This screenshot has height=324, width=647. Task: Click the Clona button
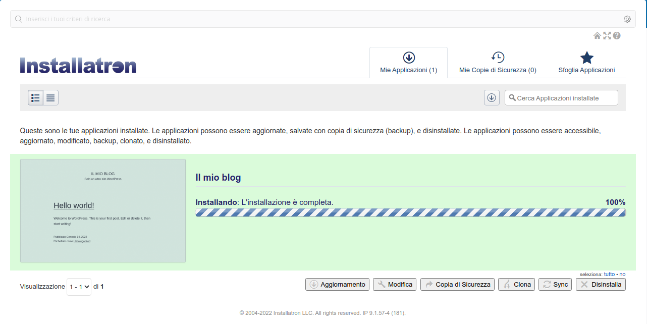517,285
